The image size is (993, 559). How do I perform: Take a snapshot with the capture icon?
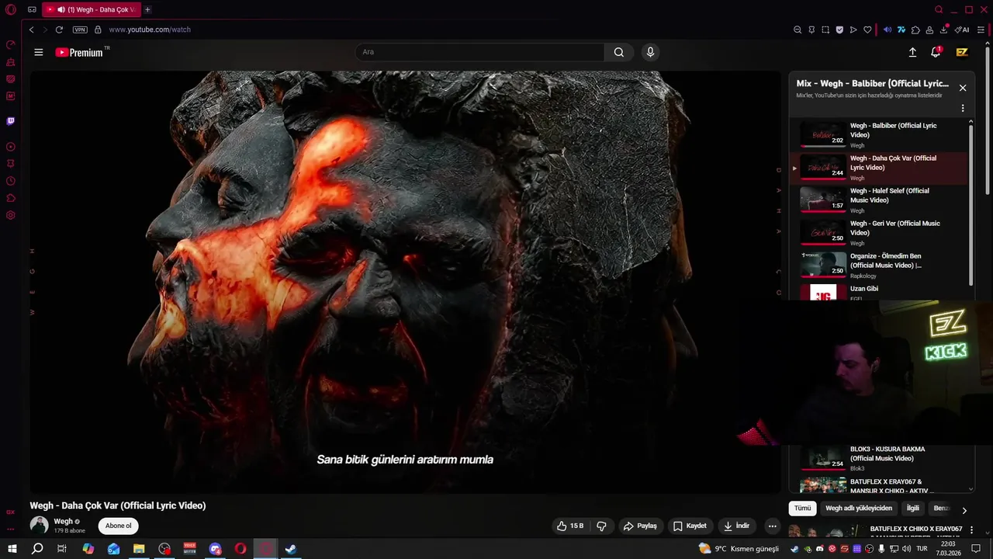825,30
